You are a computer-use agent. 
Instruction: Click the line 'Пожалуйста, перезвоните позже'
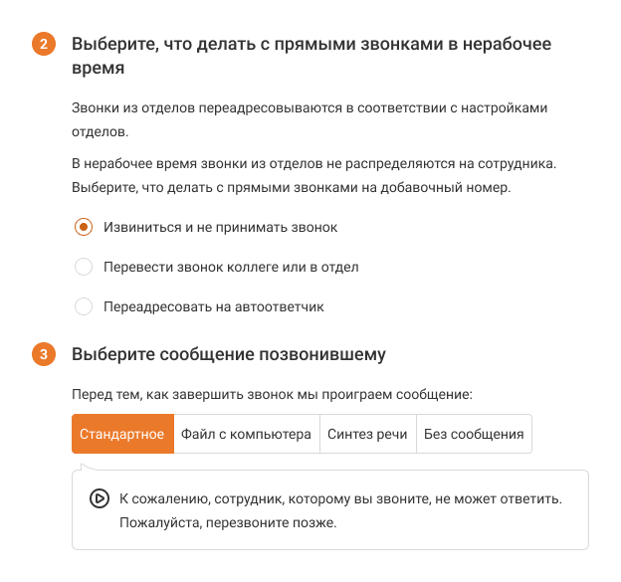point(228,522)
